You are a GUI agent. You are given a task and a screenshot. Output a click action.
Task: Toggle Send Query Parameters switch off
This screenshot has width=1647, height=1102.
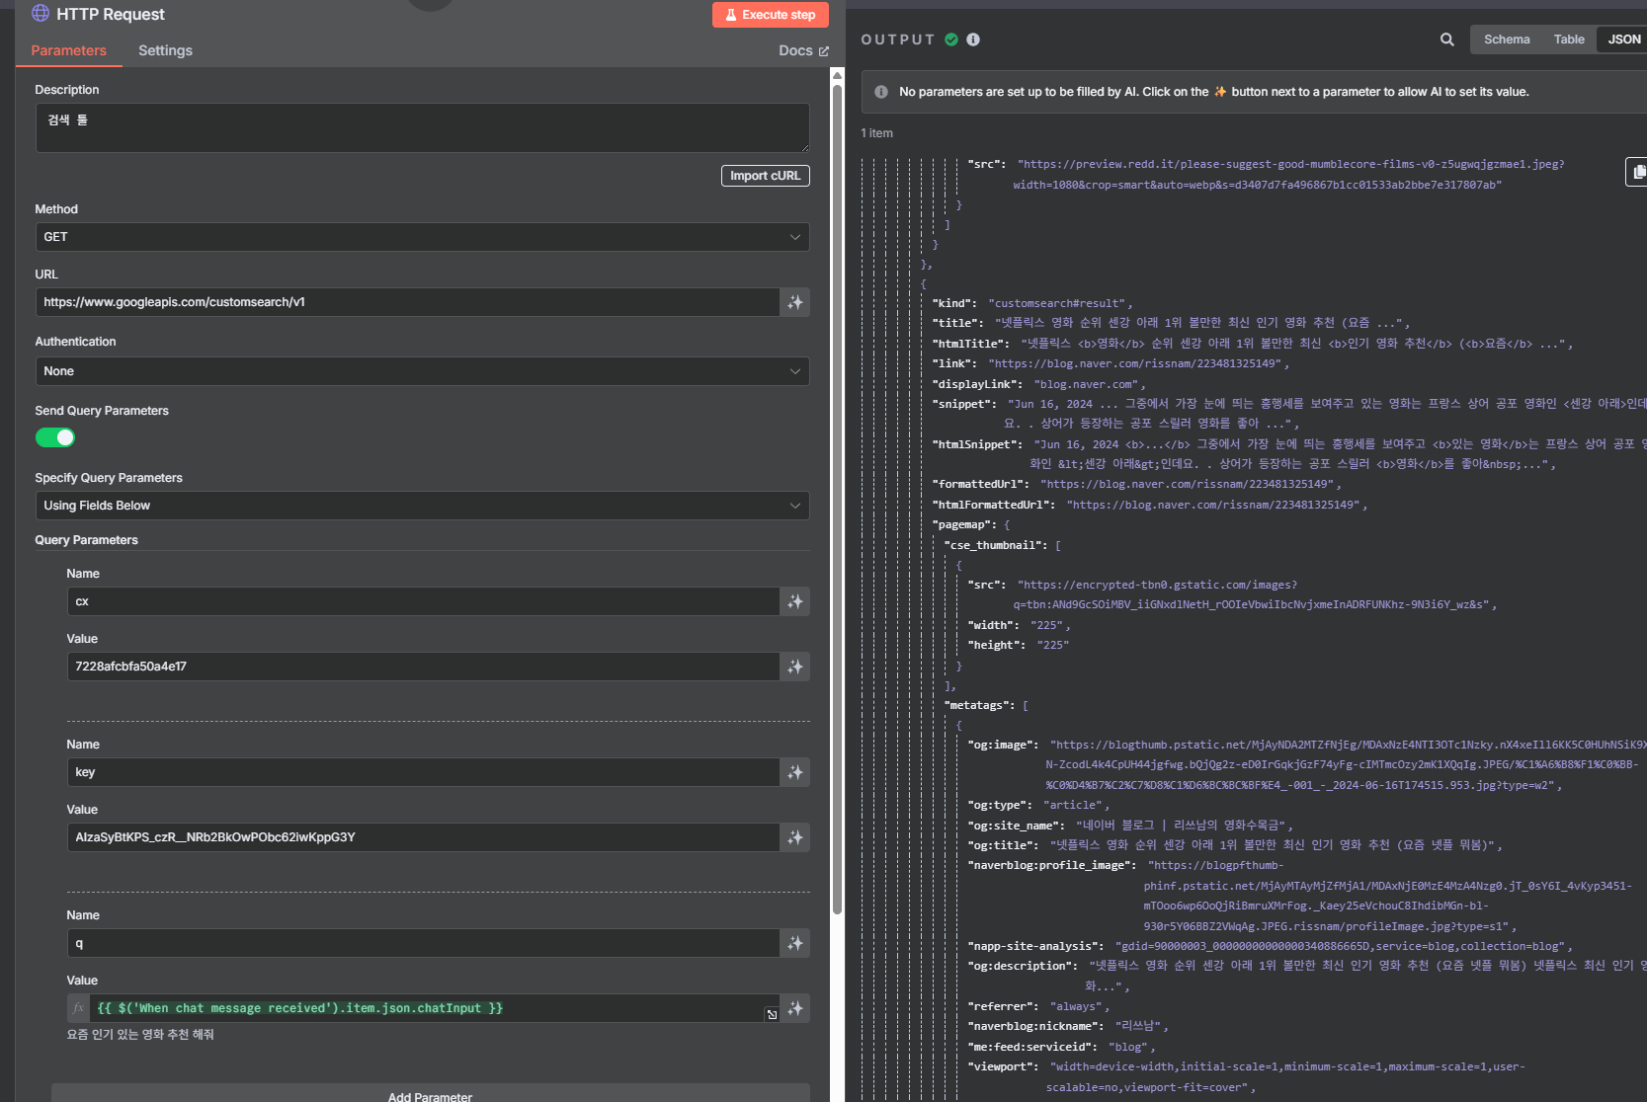tap(55, 437)
